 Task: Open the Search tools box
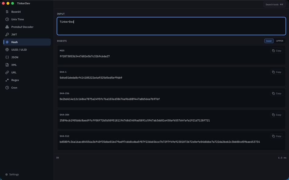click(x=274, y=5)
